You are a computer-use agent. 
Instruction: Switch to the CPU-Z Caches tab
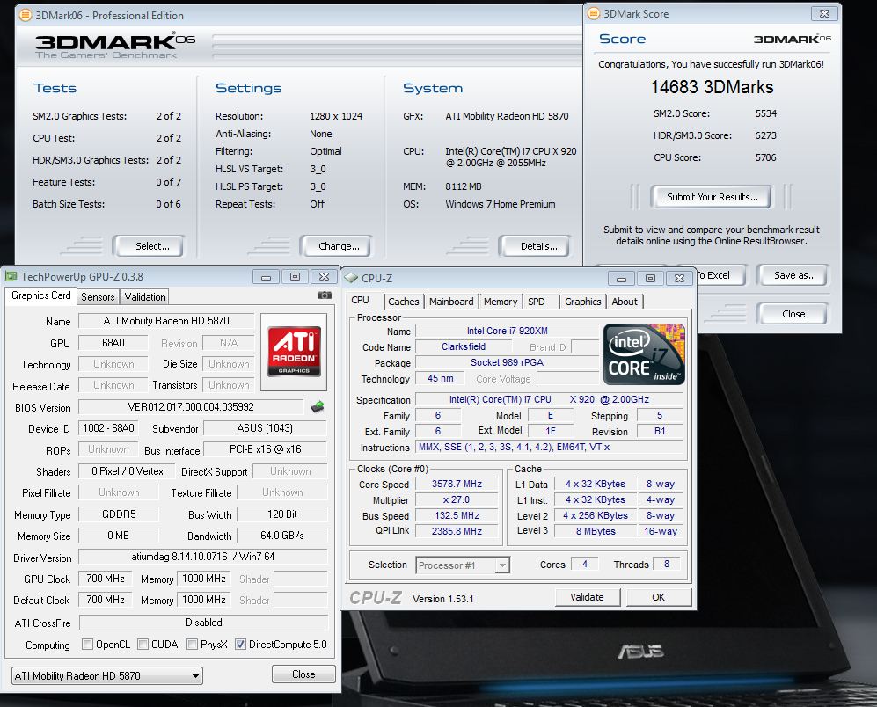(403, 302)
